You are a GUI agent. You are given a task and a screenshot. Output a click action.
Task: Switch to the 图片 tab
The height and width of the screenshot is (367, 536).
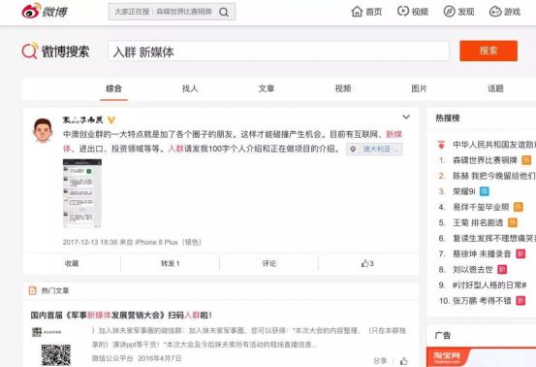pos(419,88)
